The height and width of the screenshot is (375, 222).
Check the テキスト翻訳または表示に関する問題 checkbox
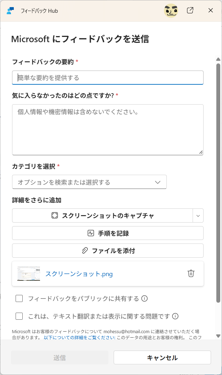[19, 316]
